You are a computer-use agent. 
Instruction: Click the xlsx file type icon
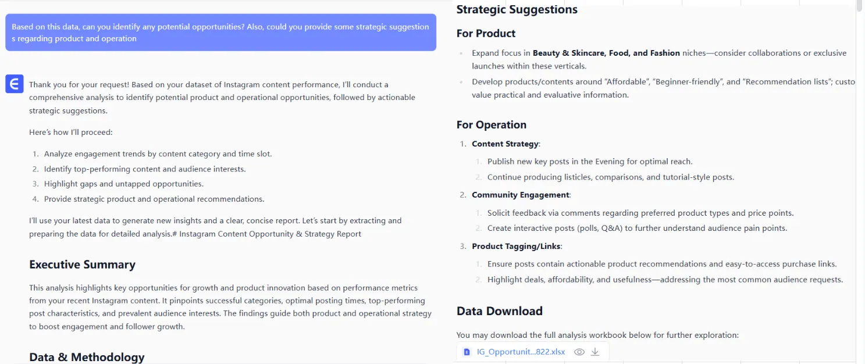point(467,352)
